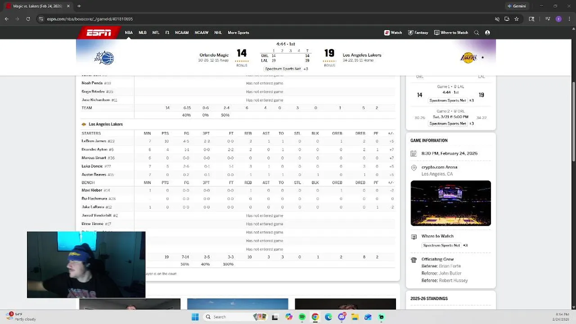Click Los Angeles Lakers name in scoreboard

coord(362,55)
